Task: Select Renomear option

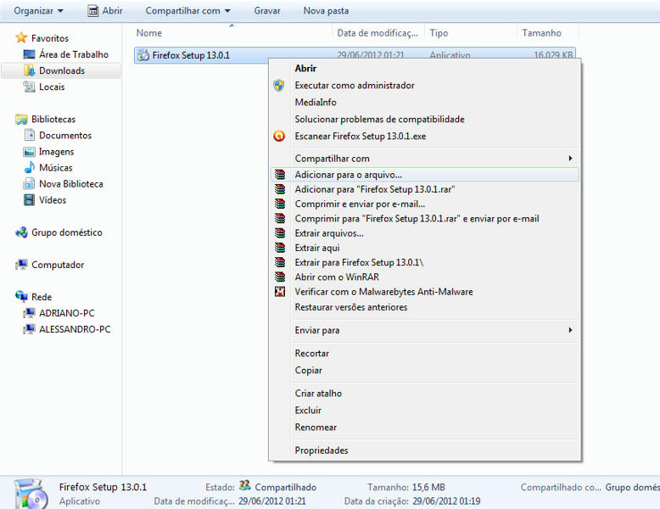Action: point(426,427)
